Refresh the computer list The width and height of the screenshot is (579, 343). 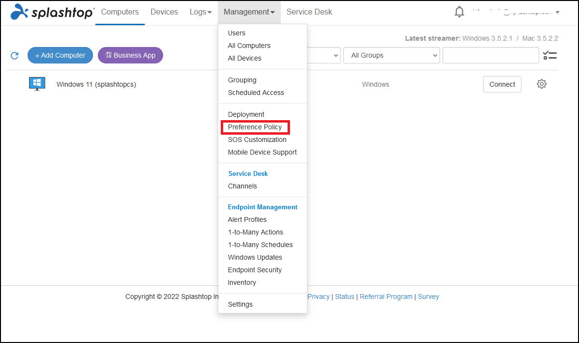pos(15,55)
